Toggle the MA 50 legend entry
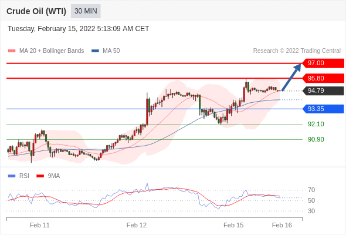 tap(106, 51)
